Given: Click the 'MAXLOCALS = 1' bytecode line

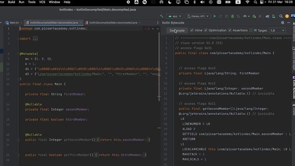Looking at the screenshot, I should (194, 160).
